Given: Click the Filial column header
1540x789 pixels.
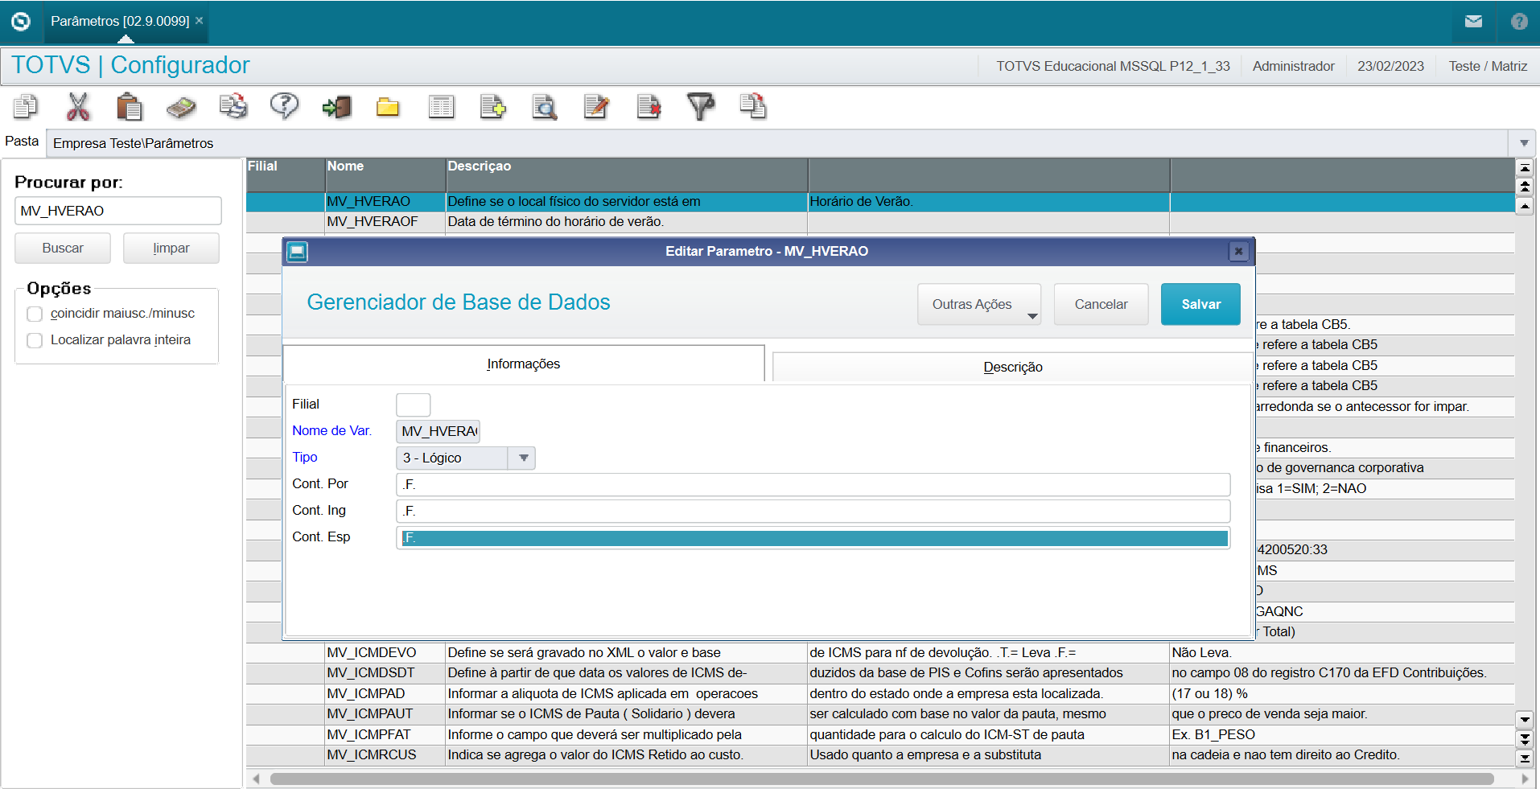Looking at the screenshot, I should pos(285,175).
